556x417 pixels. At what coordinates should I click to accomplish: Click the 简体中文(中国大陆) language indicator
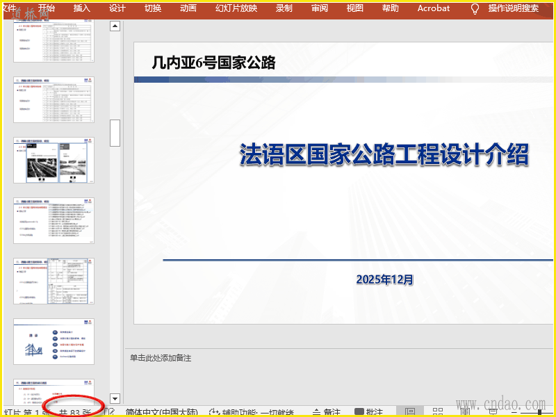click(x=162, y=413)
